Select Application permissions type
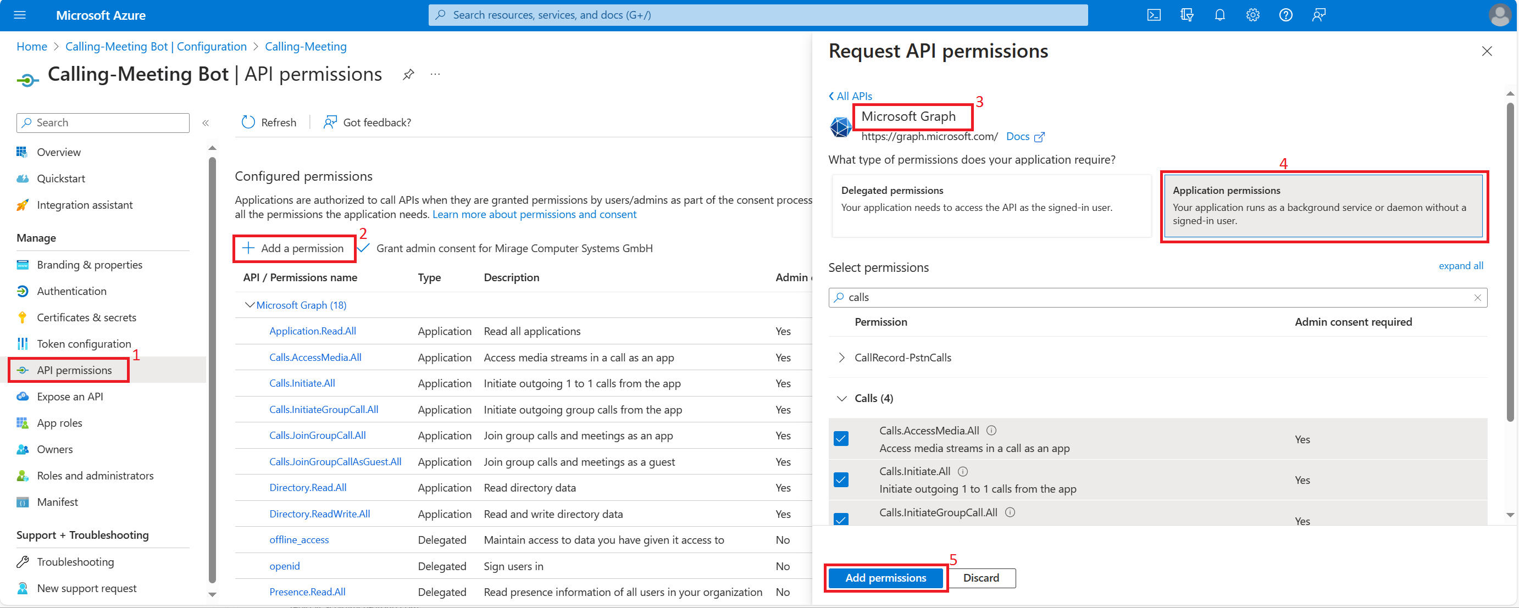The width and height of the screenshot is (1519, 608). 1323,205
